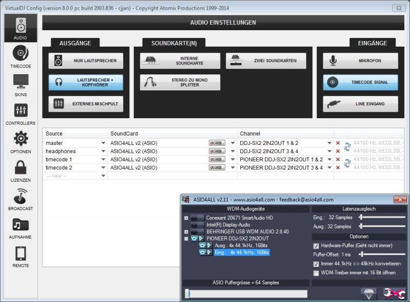The image size is (410, 302).
Task: Click ASIO config icon in master row
Action: click(x=217, y=143)
